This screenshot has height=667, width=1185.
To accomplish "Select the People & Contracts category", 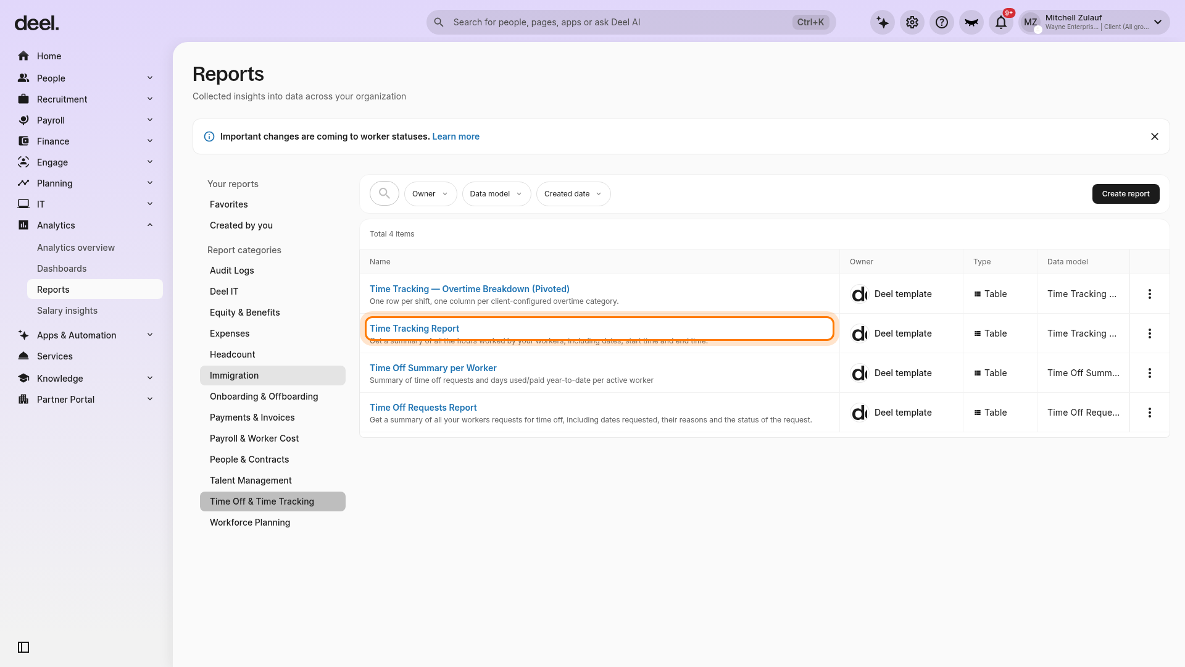I will tap(272, 459).
